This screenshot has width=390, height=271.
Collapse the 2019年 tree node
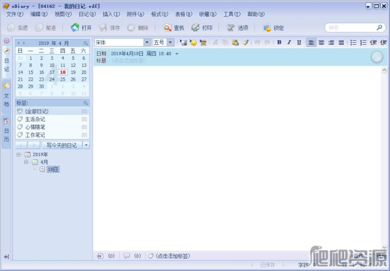coord(19,155)
